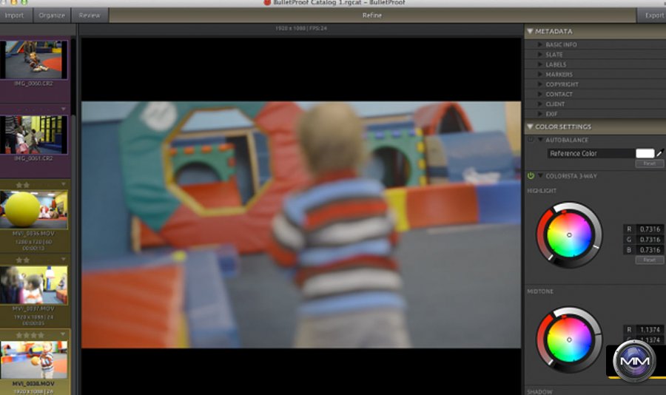Select the yellow ball MVI_0036.MOV thumbnail

click(x=34, y=209)
